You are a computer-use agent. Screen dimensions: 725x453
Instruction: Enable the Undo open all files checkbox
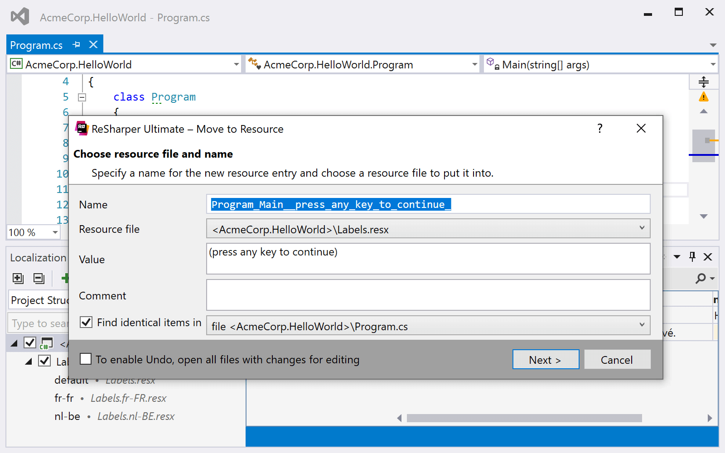pos(86,359)
